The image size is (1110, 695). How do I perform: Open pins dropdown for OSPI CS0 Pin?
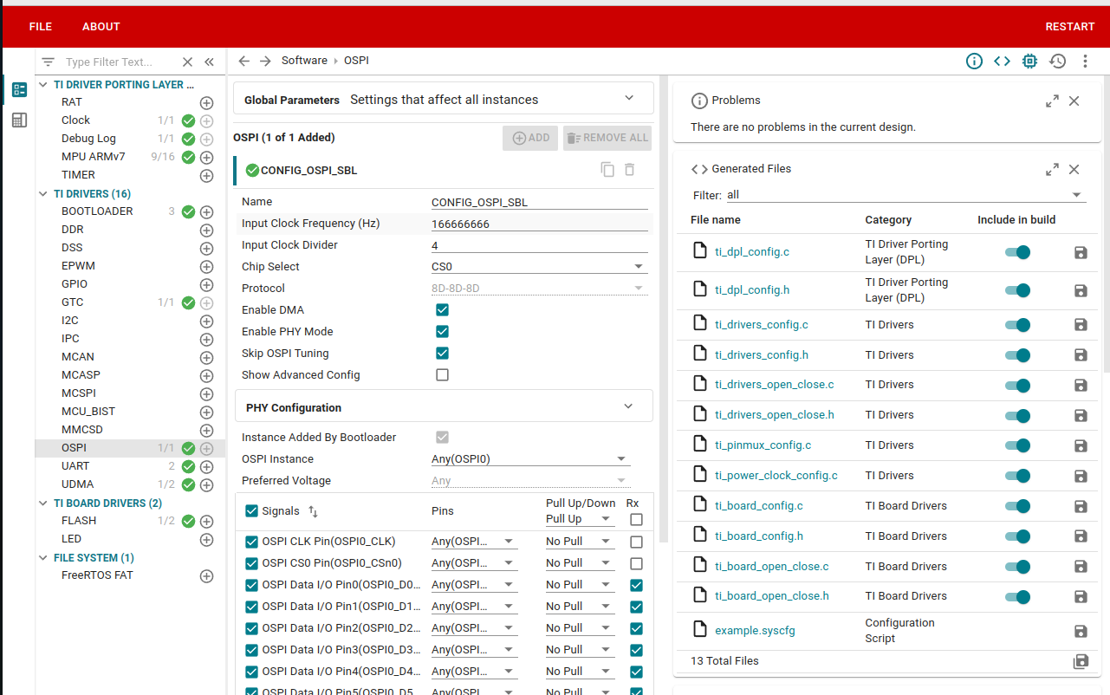[x=474, y=563]
